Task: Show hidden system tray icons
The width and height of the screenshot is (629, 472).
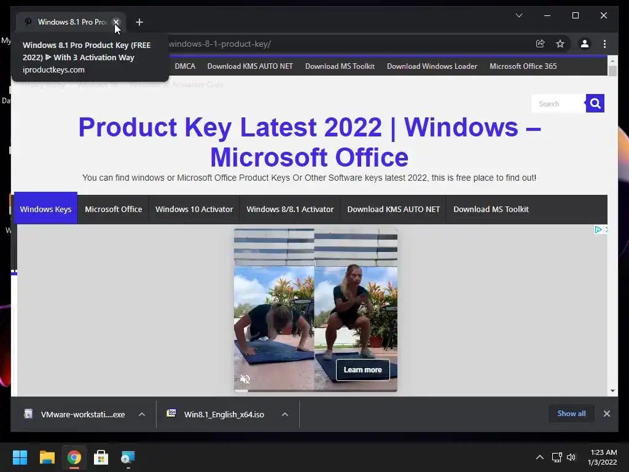Action: point(540,457)
